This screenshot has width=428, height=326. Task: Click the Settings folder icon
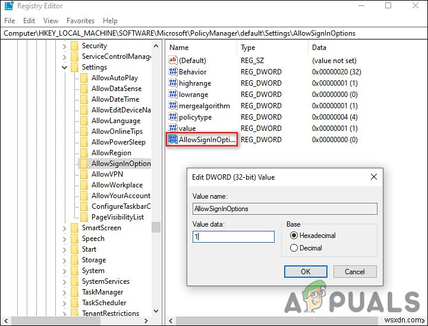coord(74,67)
